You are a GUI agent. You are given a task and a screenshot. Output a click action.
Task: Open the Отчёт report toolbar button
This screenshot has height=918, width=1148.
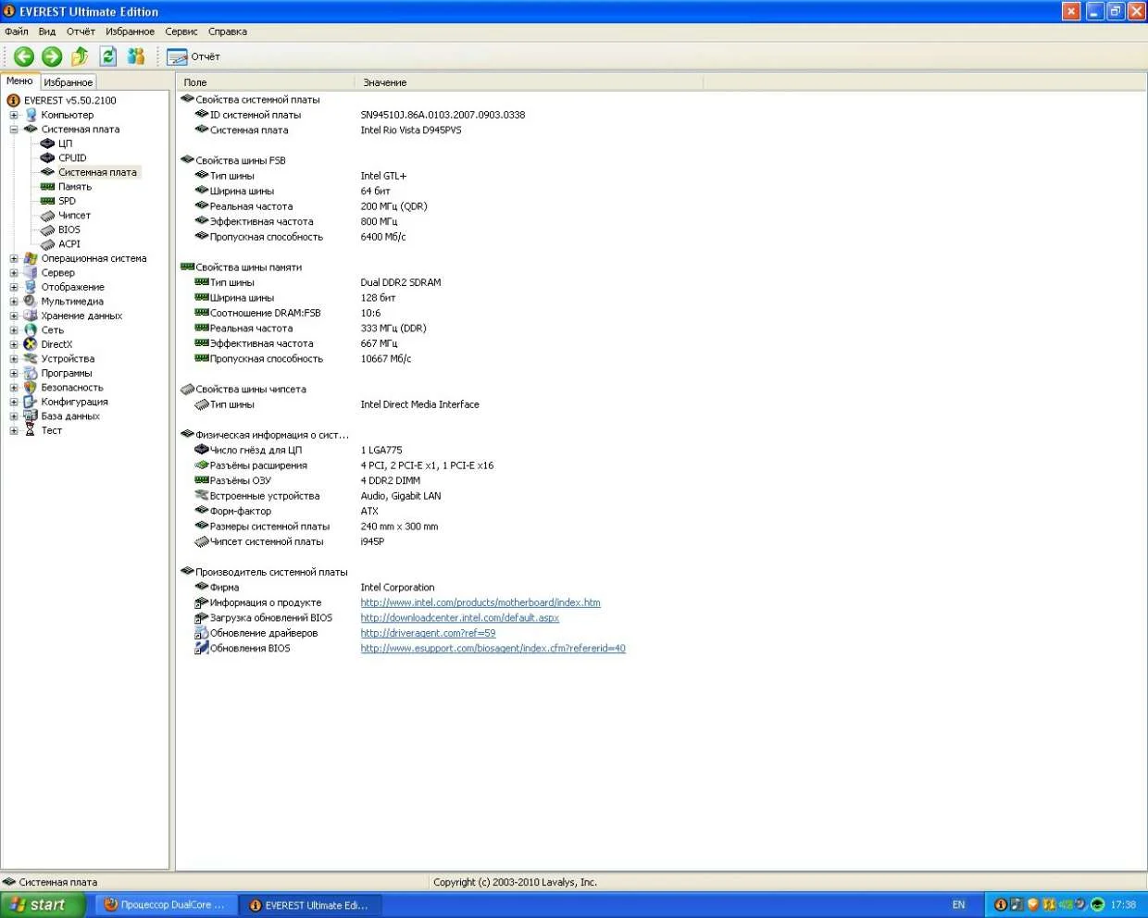[193, 56]
